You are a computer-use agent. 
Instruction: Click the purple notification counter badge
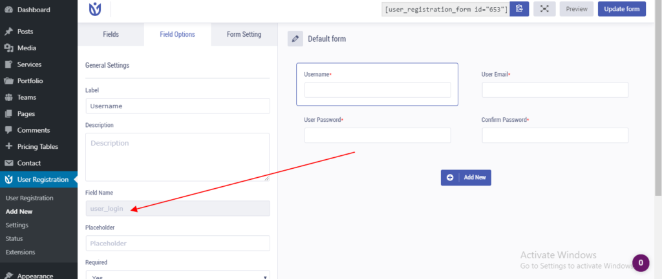(641, 263)
